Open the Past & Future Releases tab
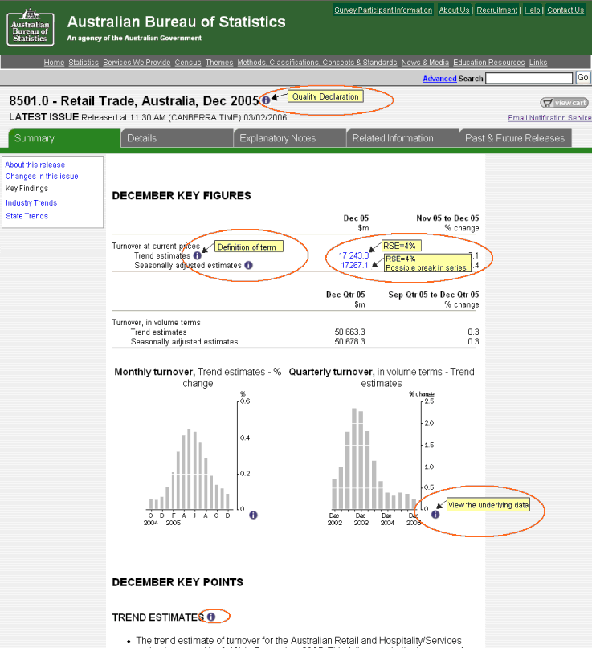 coord(516,138)
